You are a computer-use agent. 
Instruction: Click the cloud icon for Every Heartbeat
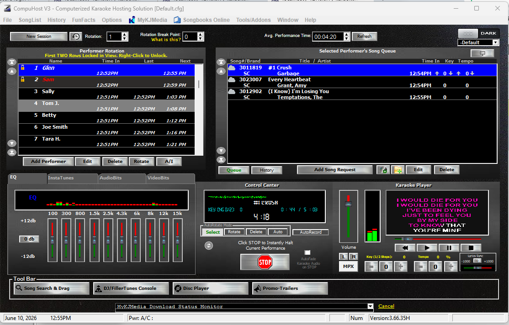232,80
